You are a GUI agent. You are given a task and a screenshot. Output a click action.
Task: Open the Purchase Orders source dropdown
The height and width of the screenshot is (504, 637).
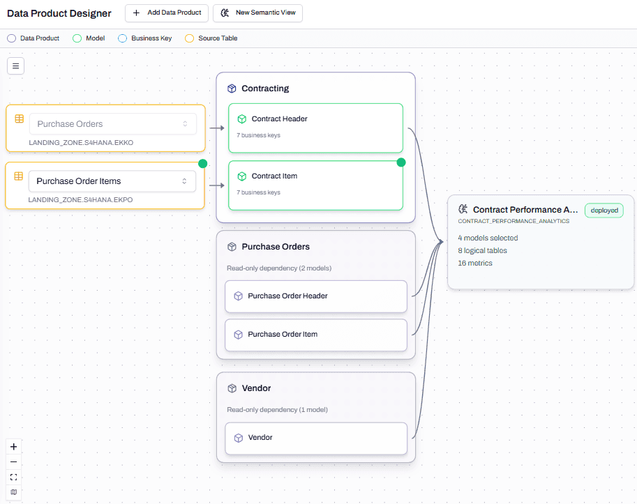coord(112,124)
